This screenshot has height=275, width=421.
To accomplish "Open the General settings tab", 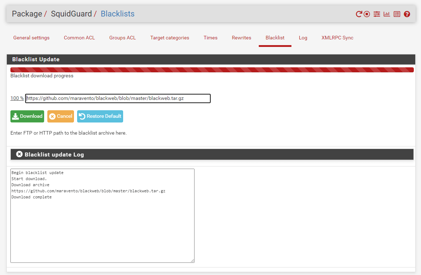I will click(x=32, y=38).
